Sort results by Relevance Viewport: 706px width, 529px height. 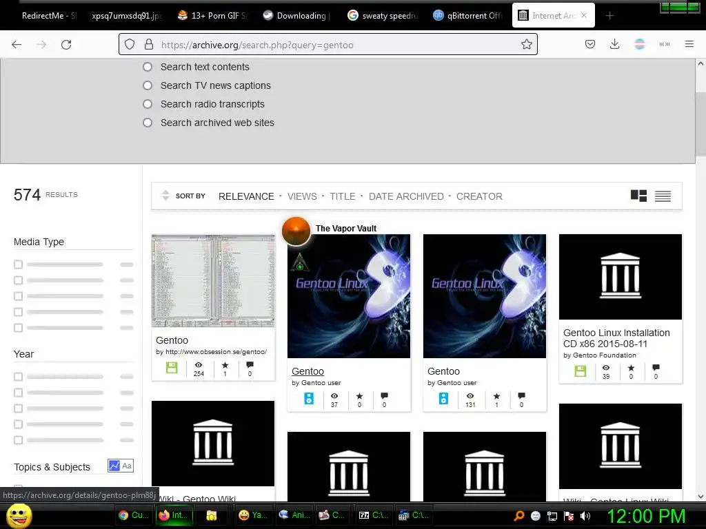(x=246, y=196)
